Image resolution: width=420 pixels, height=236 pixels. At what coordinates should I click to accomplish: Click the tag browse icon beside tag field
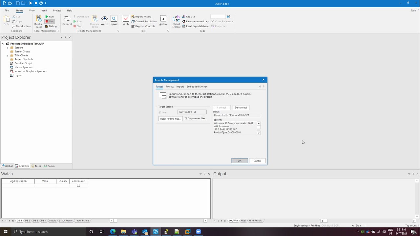[228, 16]
